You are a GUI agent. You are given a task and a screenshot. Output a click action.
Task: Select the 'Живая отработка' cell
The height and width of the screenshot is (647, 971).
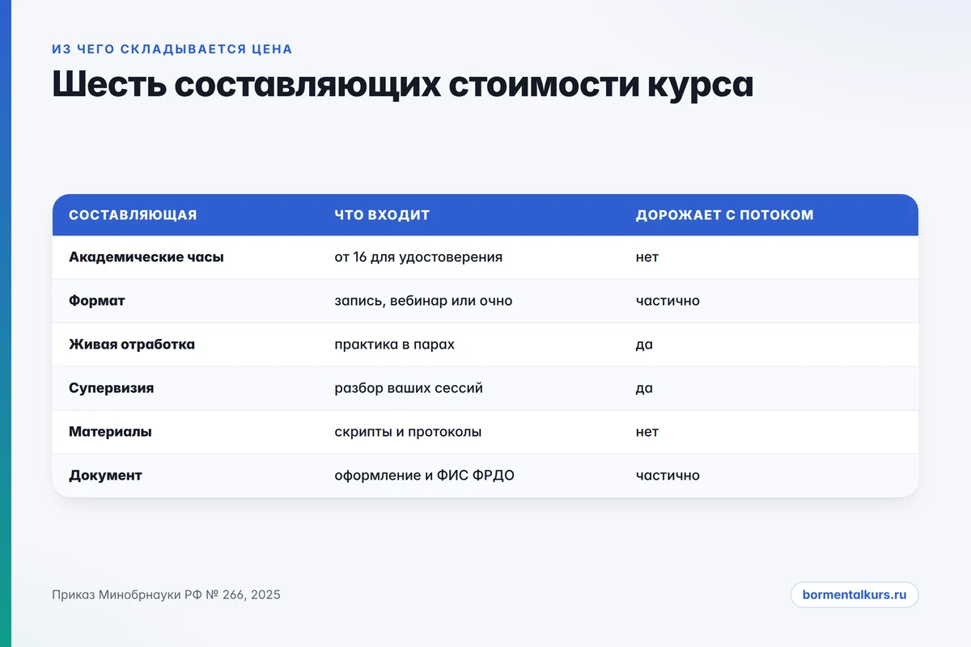click(132, 345)
